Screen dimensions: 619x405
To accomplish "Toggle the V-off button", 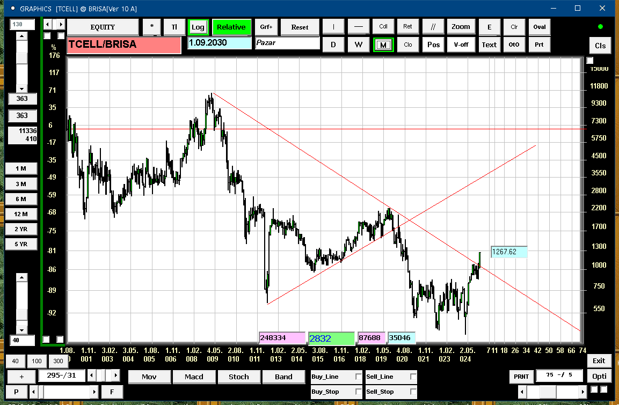I will pos(461,45).
